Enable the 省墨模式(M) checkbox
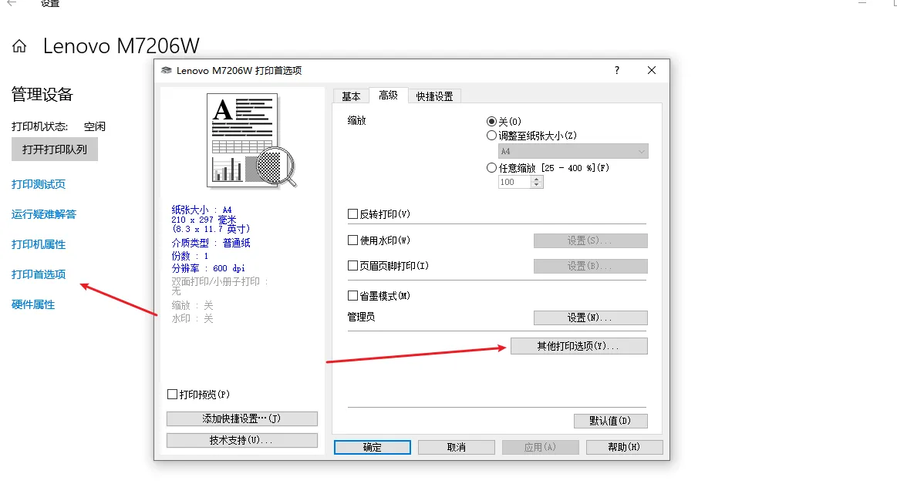The image size is (897, 504). [353, 295]
